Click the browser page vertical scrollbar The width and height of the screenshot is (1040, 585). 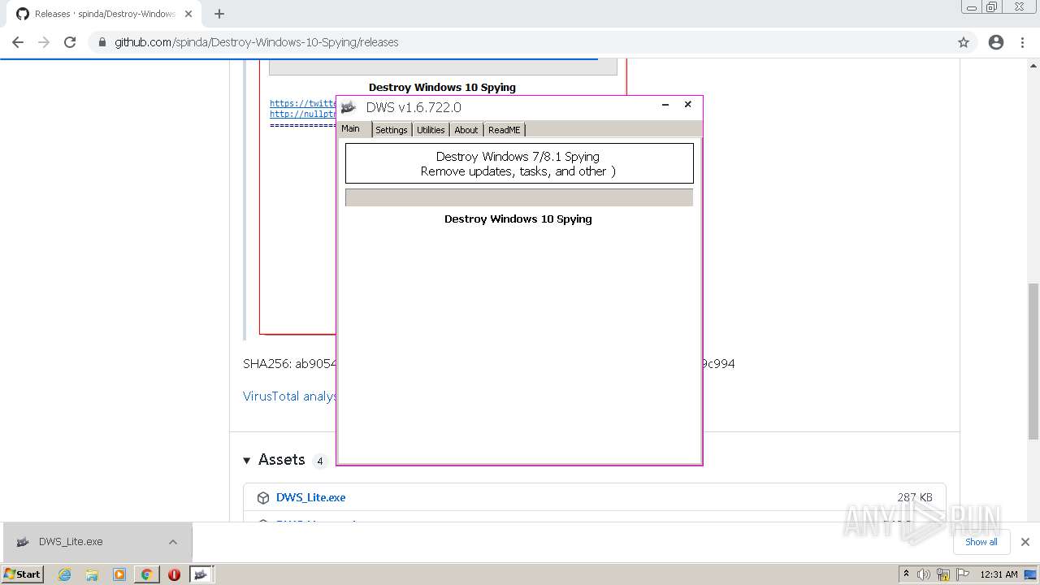1033,362
